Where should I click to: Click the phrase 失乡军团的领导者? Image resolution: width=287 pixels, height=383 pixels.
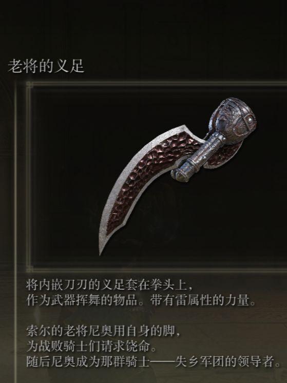tap(227, 362)
